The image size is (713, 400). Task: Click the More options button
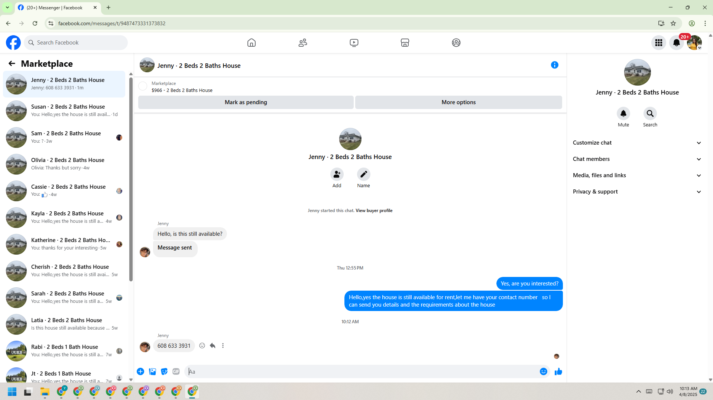pyautogui.click(x=458, y=102)
